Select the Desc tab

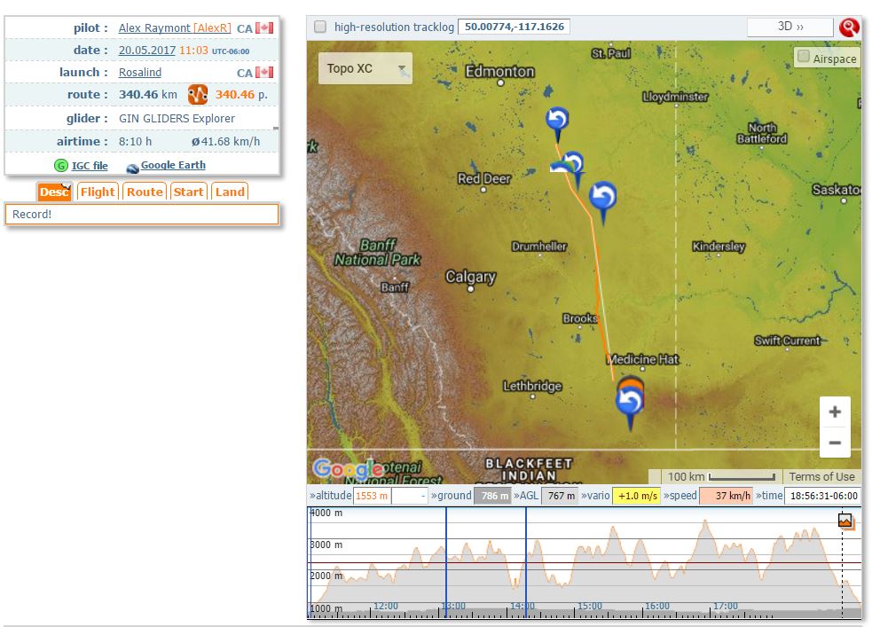tap(54, 192)
